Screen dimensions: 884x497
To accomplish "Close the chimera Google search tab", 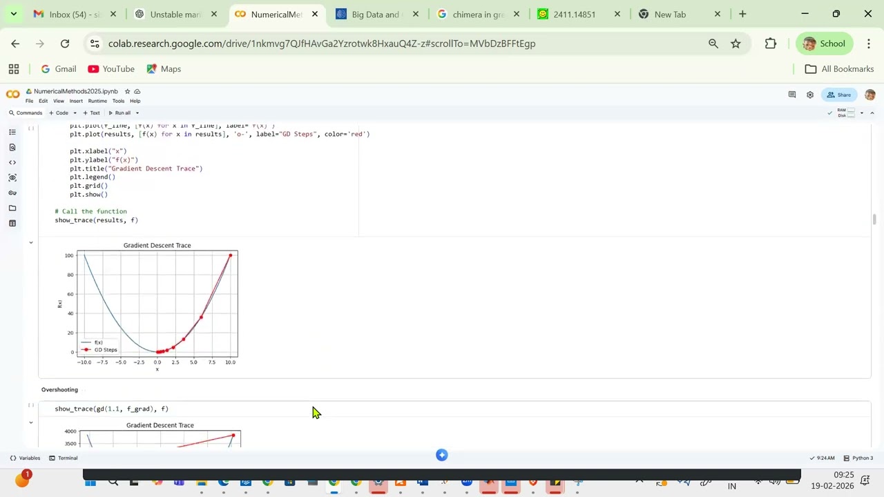I will [x=516, y=14].
